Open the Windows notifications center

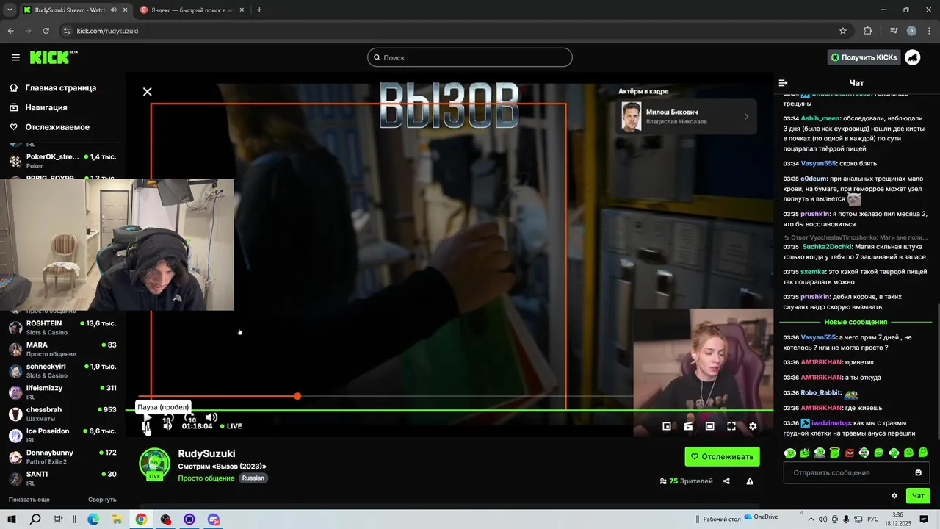(x=924, y=519)
